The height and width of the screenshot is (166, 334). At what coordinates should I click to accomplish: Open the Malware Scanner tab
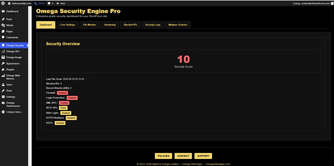tap(178, 25)
